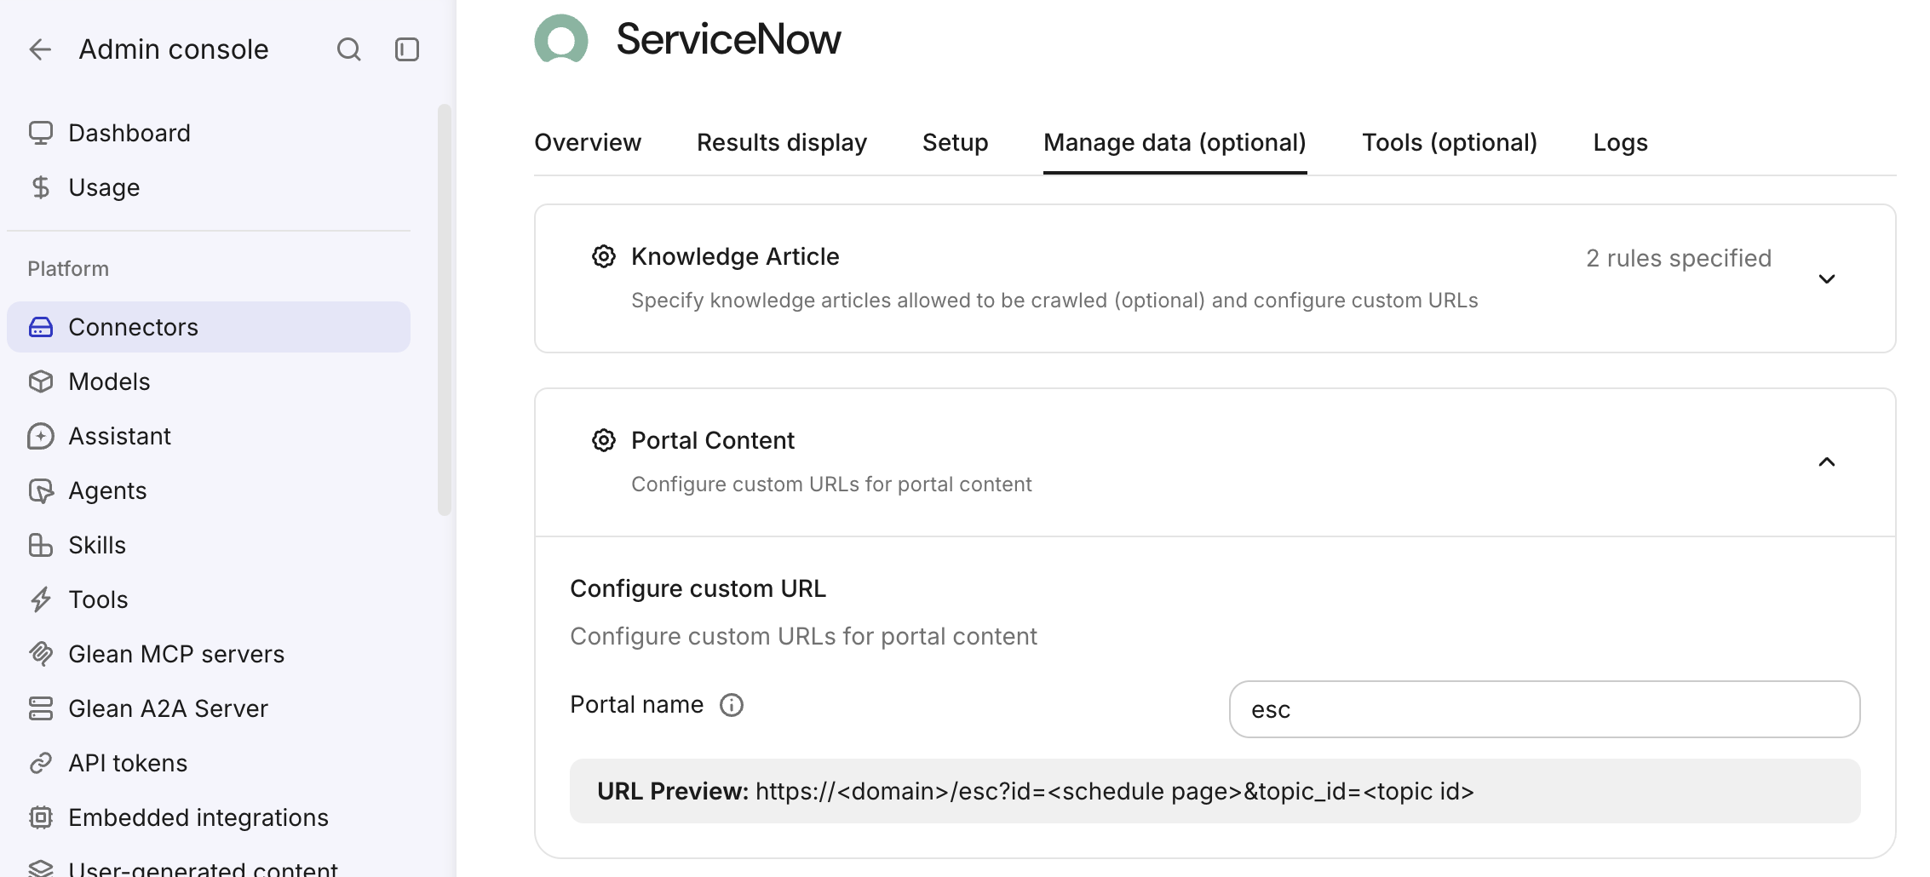1930x877 pixels.
Task: Navigate to Models in sidebar
Action: point(209,381)
